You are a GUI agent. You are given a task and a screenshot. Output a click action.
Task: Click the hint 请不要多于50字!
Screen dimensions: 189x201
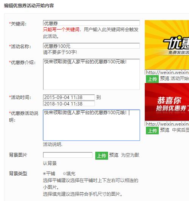pos(60,52)
